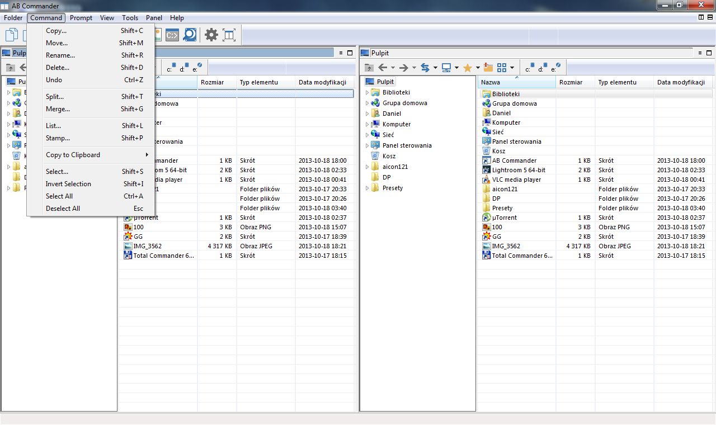Go to parent folder in left panel
Image resolution: width=716 pixels, height=425 pixels.
click(10, 68)
